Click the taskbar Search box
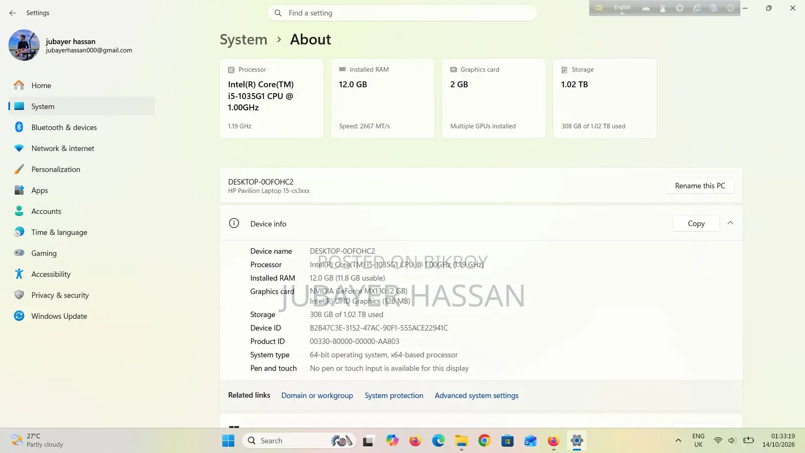 299,441
